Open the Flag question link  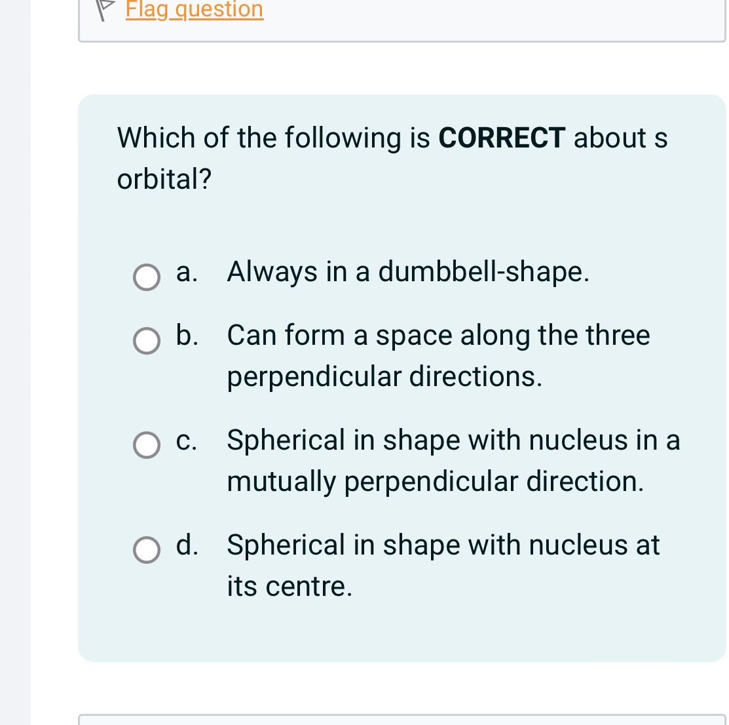click(x=194, y=9)
